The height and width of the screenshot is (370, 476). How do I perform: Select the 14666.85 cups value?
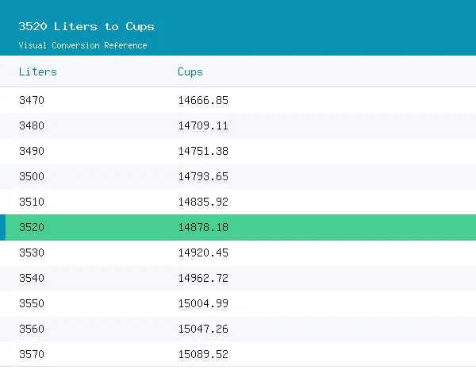tap(203, 100)
